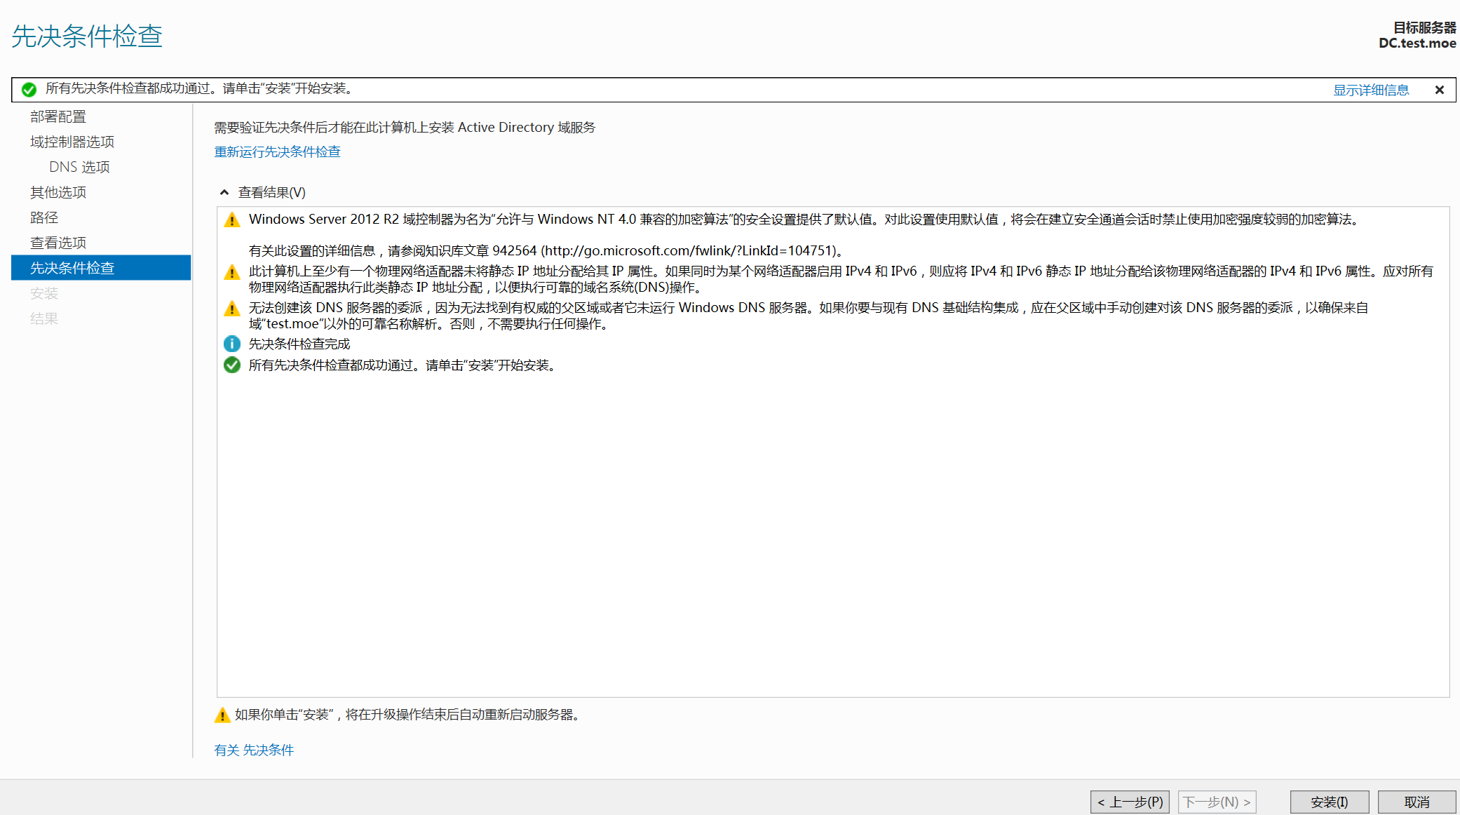1460x815 pixels.
Task: Open 有关 先决条件 help link
Action: click(254, 750)
